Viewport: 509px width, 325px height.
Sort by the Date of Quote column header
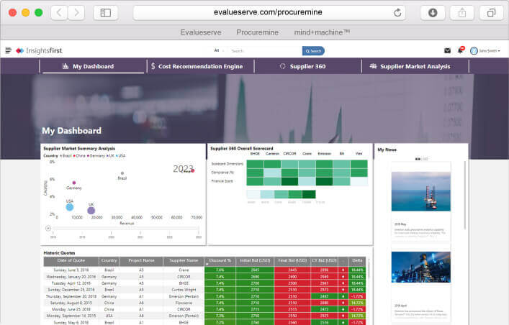click(x=71, y=261)
